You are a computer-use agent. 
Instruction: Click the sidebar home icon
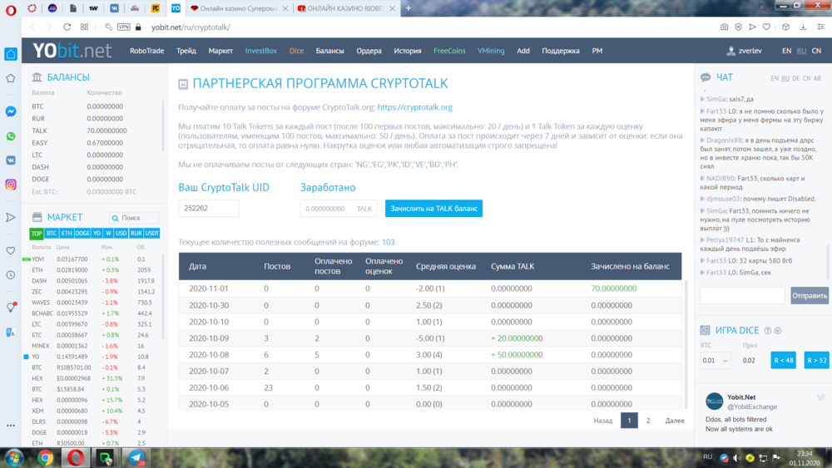[11, 54]
